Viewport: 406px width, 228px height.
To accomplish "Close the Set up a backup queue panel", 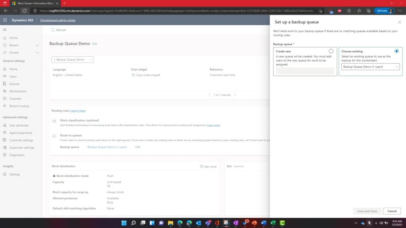I will pyautogui.click(x=400, y=22).
